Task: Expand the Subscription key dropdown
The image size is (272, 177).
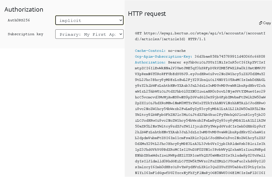Action: coord(89,34)
